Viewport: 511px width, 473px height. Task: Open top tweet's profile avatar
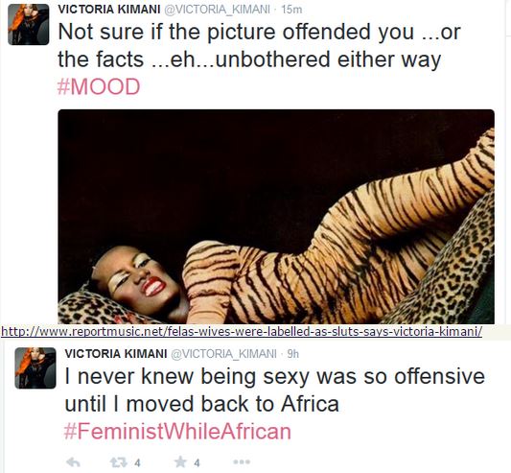(29, 25)
